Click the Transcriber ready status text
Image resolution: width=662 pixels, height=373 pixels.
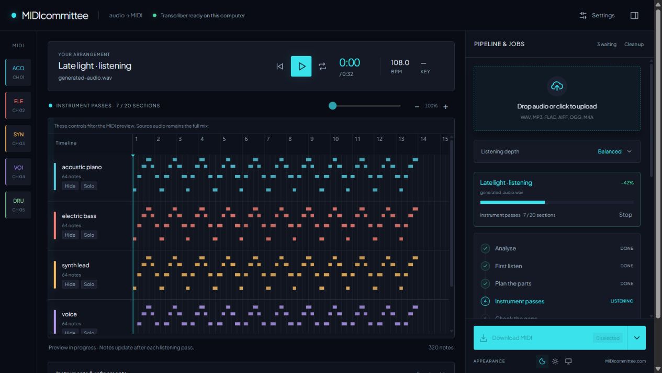pos(203,16)
